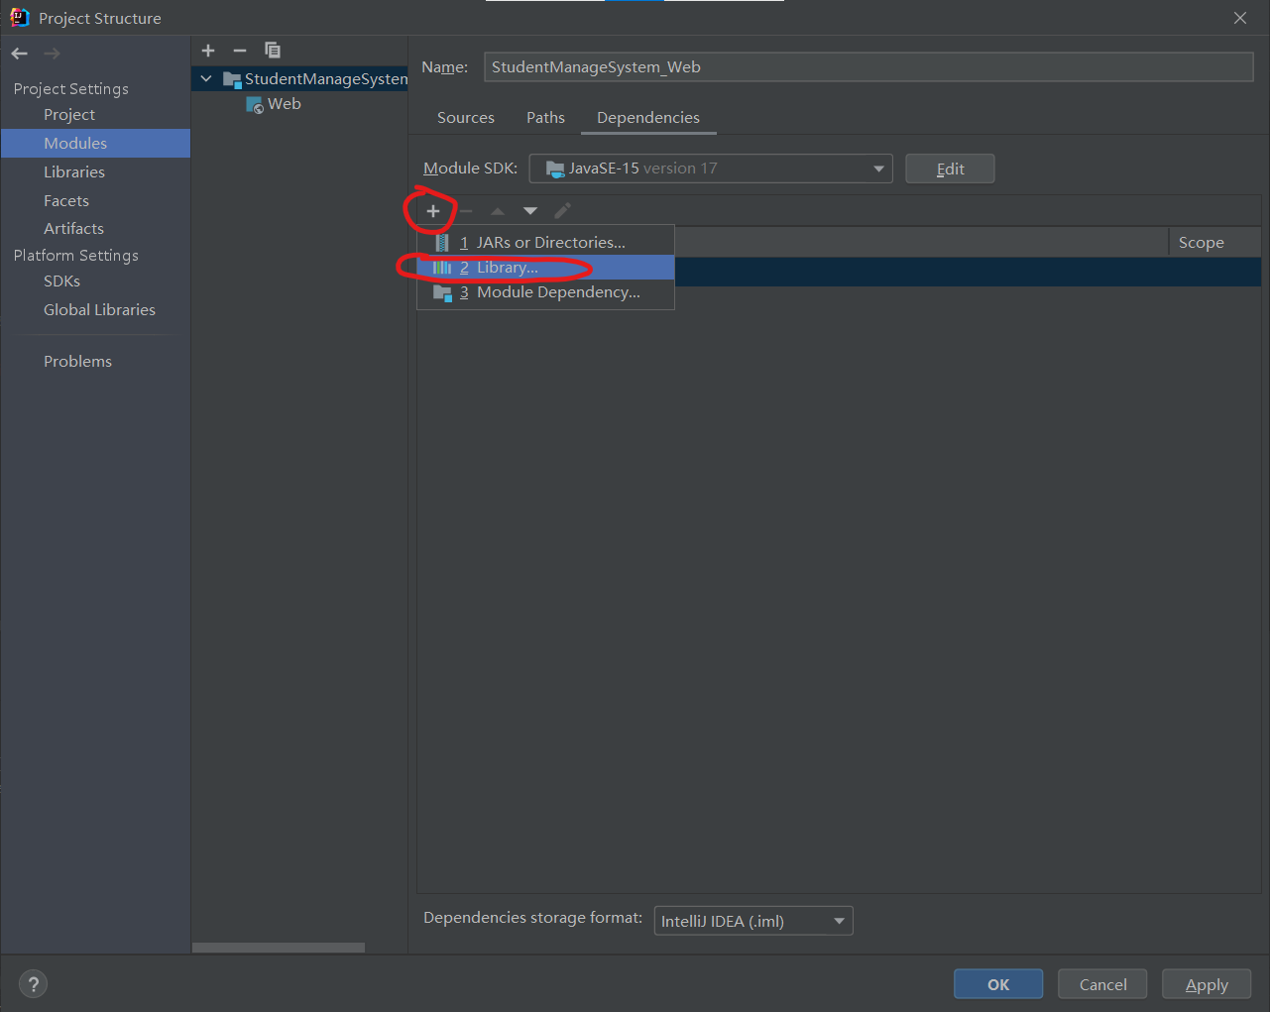The image size is (1270, 1012).
Task: Switch to the Sources tab
Action: point(466,118)
